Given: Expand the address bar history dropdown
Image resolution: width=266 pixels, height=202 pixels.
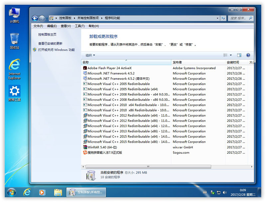Looking at the screenshot, I should [217, 18].
